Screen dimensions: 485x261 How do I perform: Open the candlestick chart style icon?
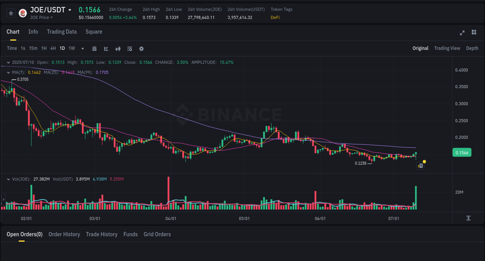(x=118, y=48)
